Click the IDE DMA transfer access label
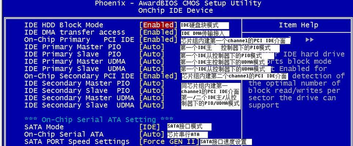Screen dimensions: 353x146 click(x=74, y=32)
